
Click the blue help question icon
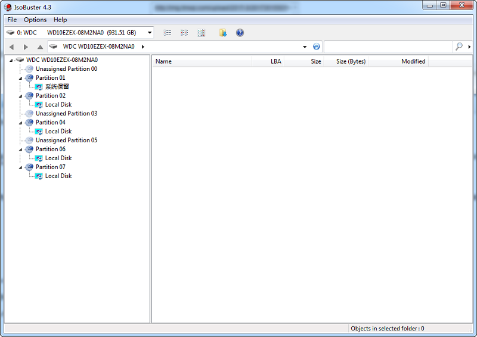pos(240,33)
